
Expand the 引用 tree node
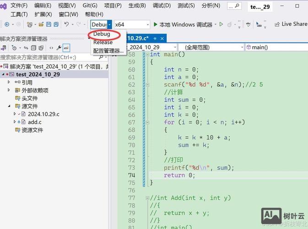click(x=9, y=82)
